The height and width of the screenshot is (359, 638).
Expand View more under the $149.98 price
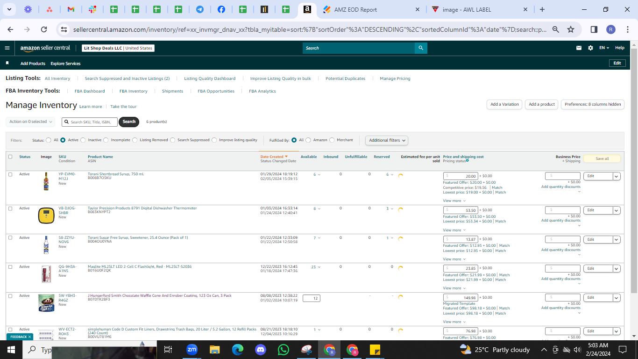click(454, 322)
